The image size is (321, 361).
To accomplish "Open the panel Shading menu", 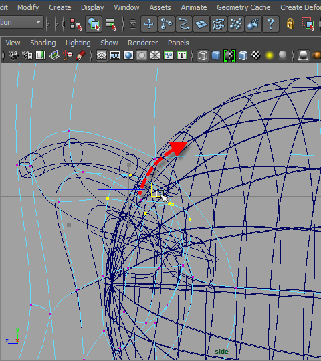I will point(43,43).
